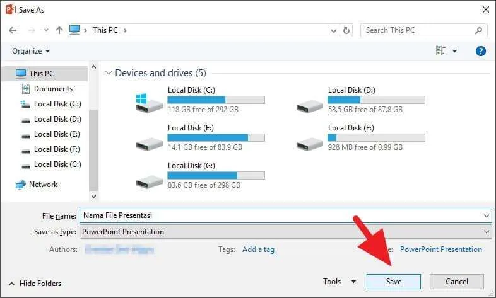Select the Local Disk (F:) drive icon

tap(309, 144)
